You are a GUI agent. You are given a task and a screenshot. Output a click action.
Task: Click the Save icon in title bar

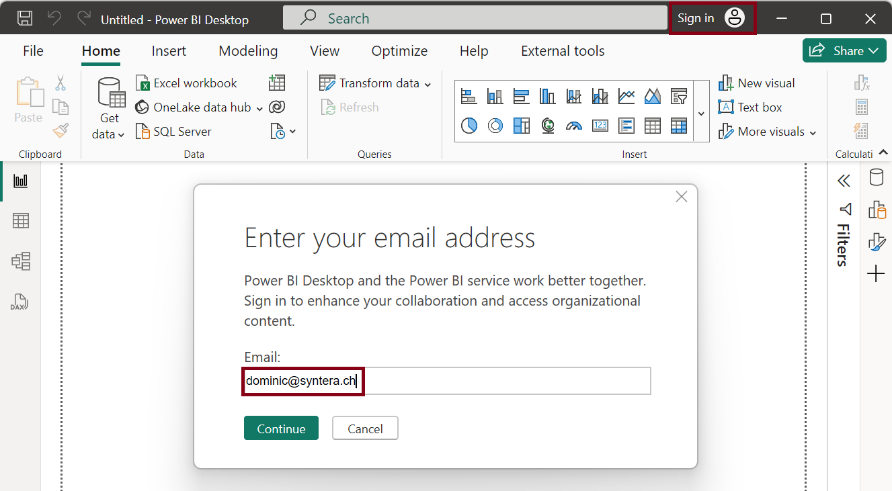[x=24, y=18]
